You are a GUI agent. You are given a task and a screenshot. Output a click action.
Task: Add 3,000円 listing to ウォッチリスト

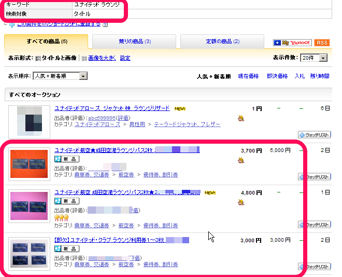[315, 267]
